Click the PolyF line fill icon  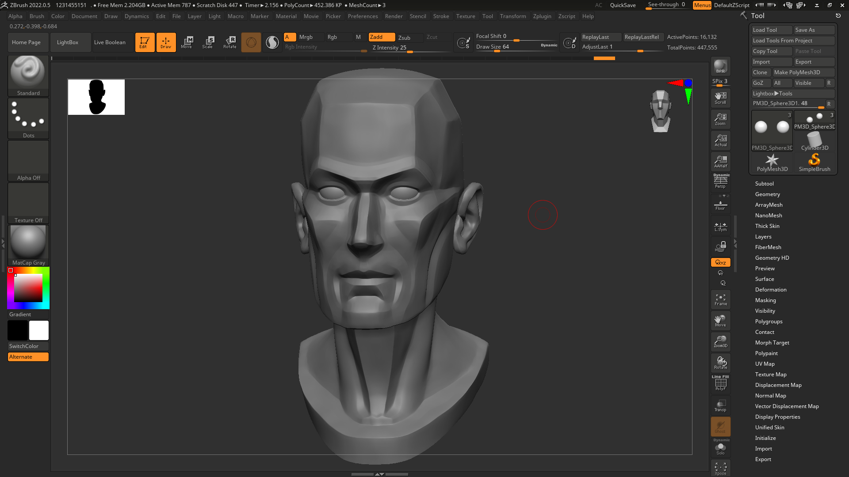[x=720, y=383]
